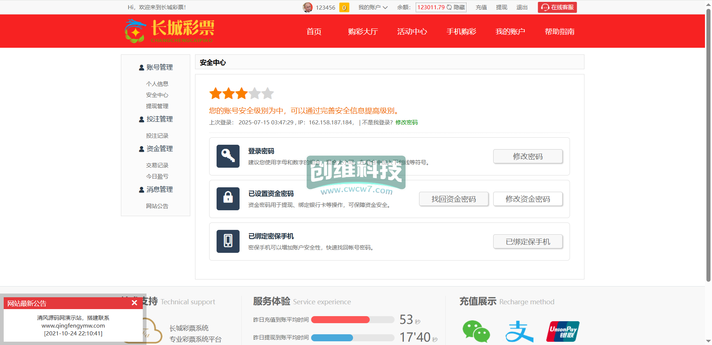712x345 pixels.
Task: Click the 安全中心 page heading
Action: click(213, 63)
